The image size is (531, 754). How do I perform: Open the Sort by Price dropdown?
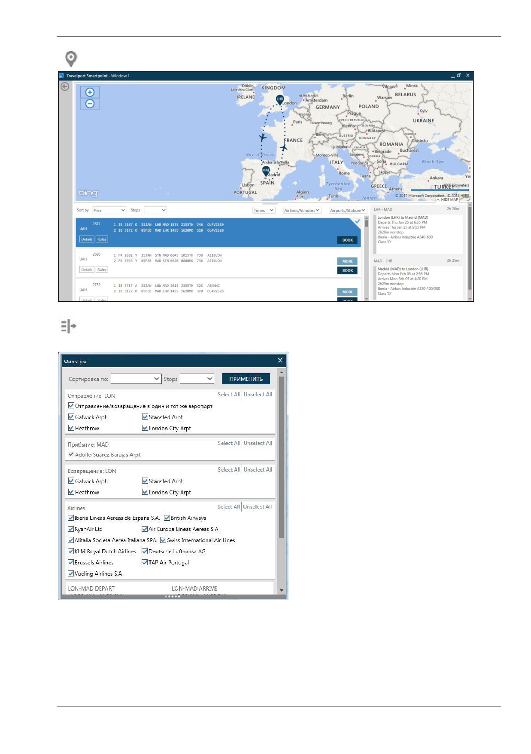click(109, 210)
